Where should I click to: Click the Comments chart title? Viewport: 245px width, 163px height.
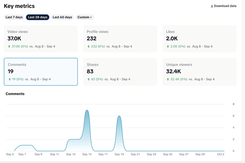[x=15, y=94]
